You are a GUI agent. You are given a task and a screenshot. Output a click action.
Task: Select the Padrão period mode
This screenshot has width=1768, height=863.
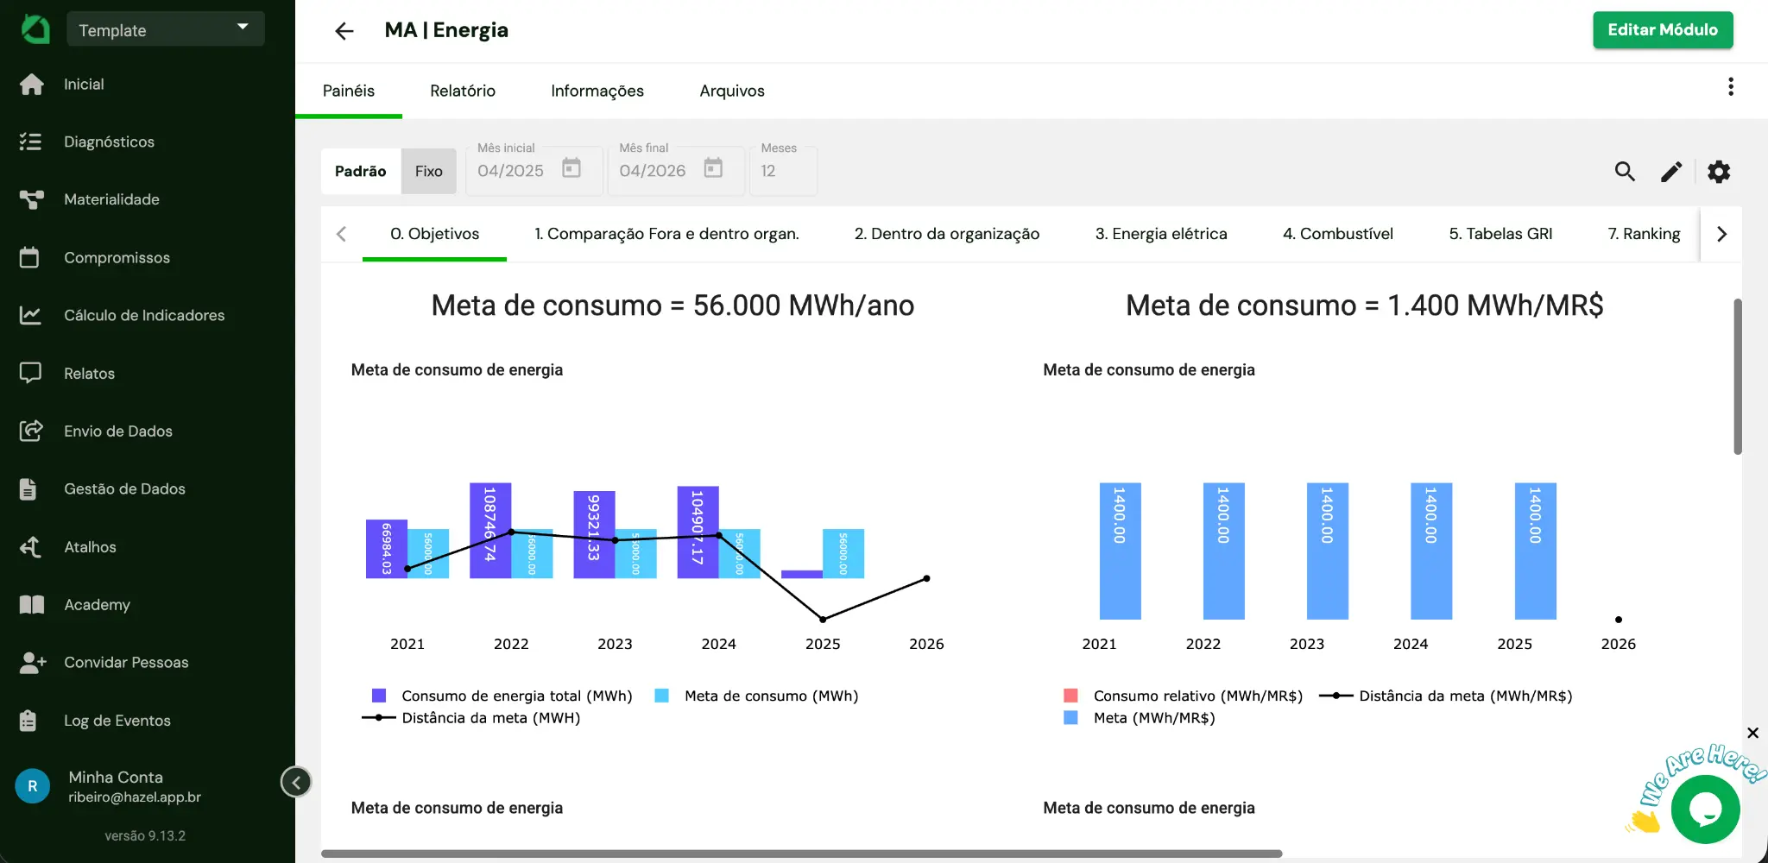click(361, 171)
